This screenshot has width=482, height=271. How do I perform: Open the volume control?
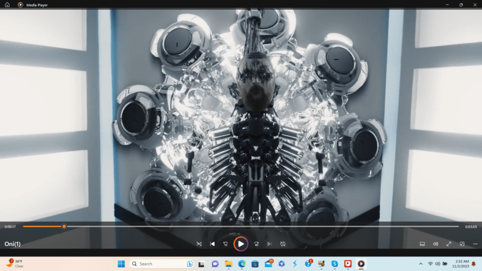pyautogui.click(x=436, y=244)
